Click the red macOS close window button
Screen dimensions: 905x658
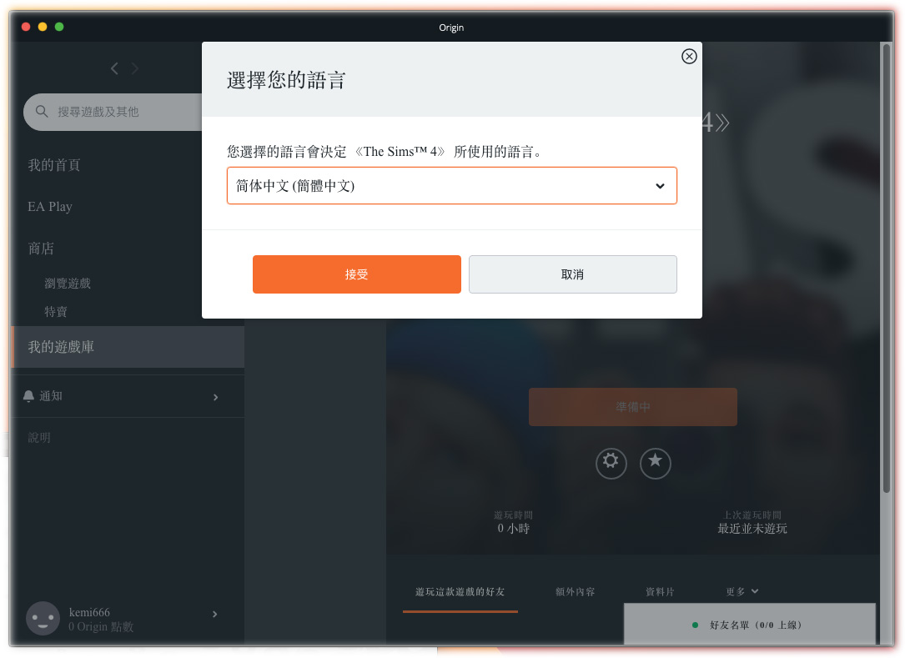click(x=25, y=27)
